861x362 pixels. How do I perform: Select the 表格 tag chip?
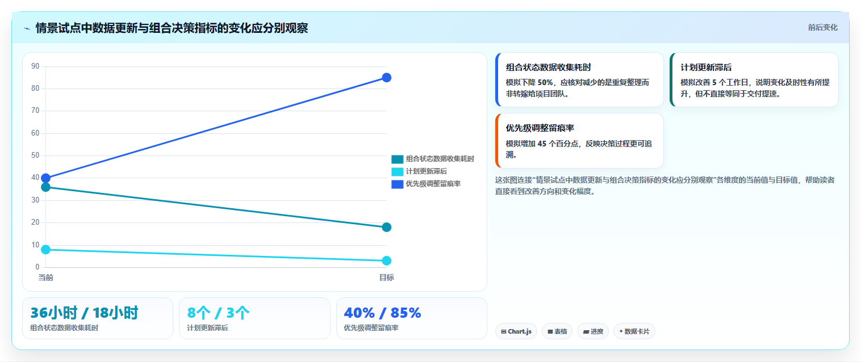(x=557, y=331)
